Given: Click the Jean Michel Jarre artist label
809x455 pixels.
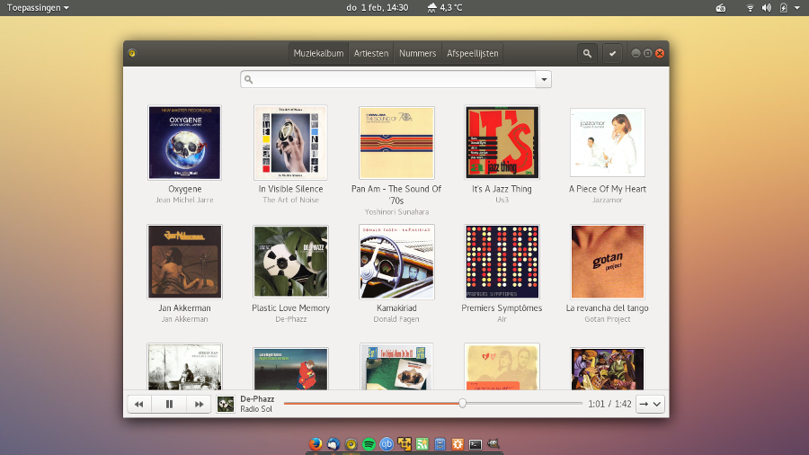Looking at the screenshot, I should tap(184, 201).
